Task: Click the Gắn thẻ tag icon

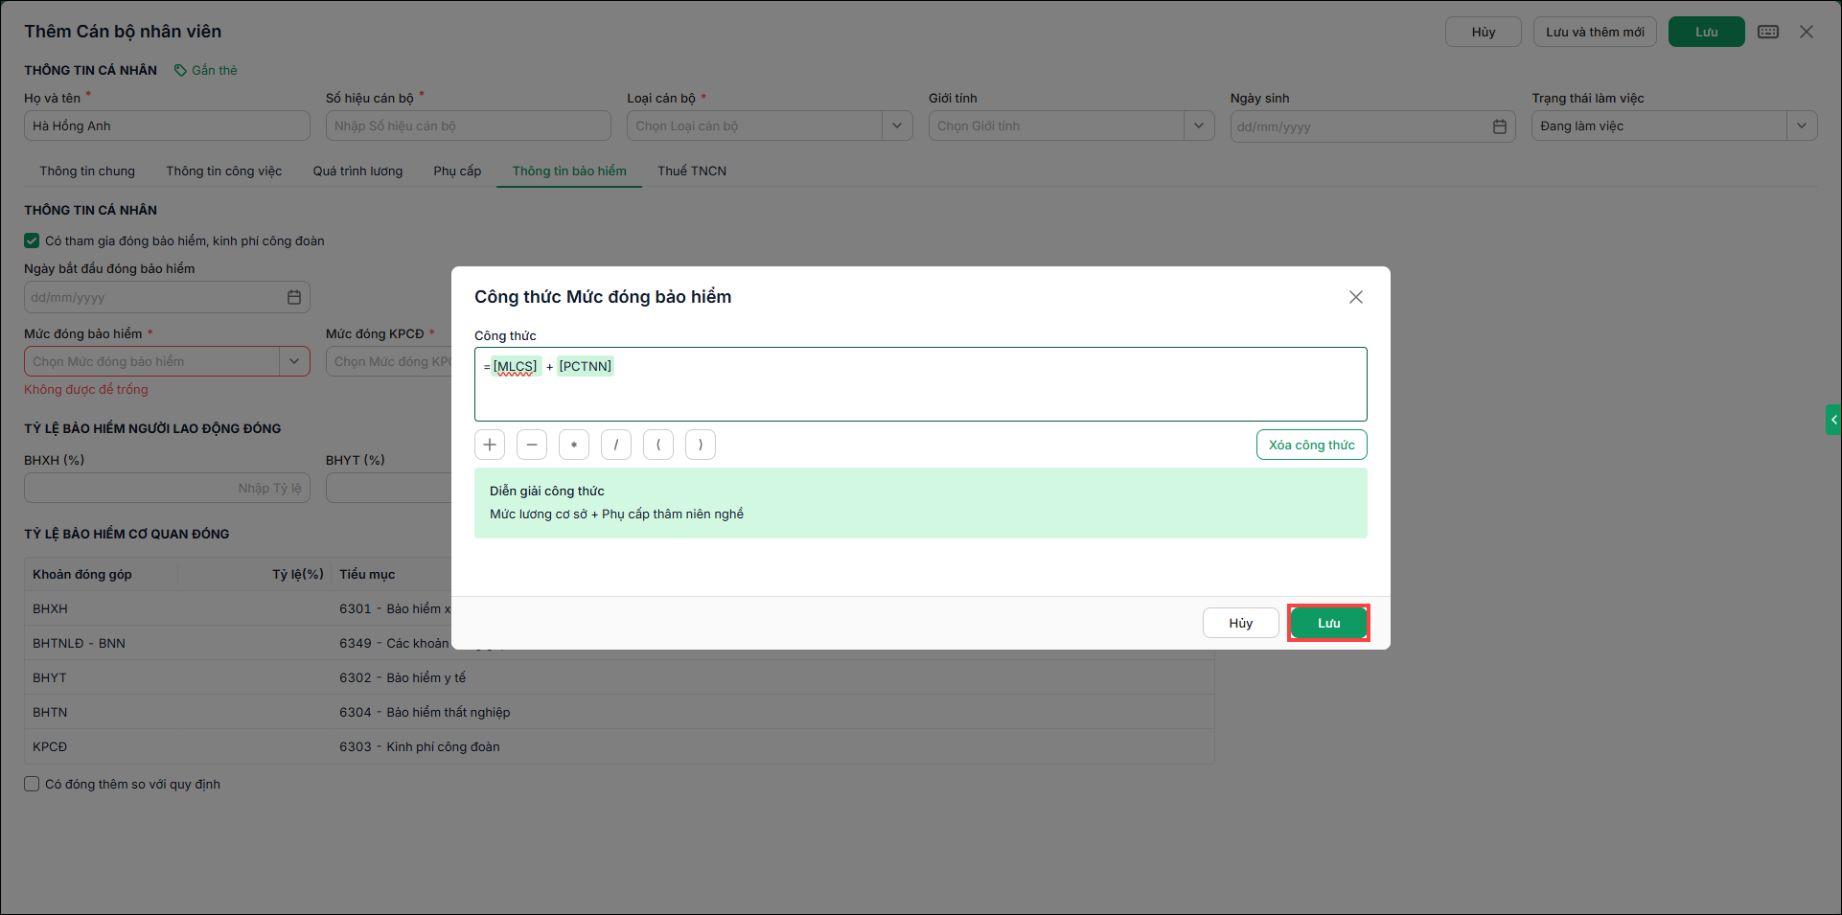Action: (180, 70)
